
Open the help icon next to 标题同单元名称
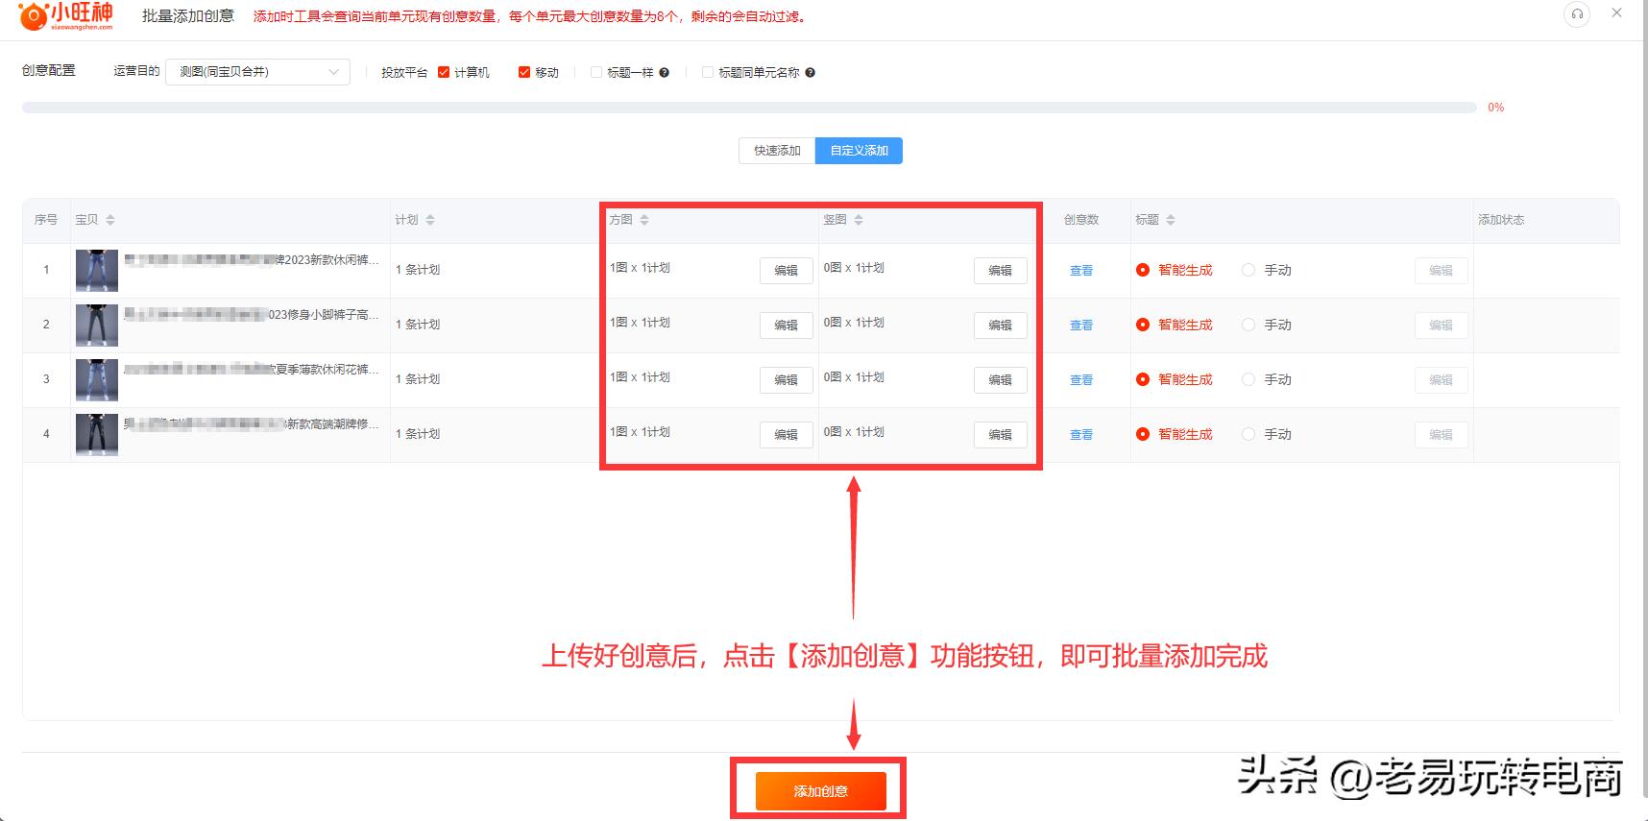(810, 73)
